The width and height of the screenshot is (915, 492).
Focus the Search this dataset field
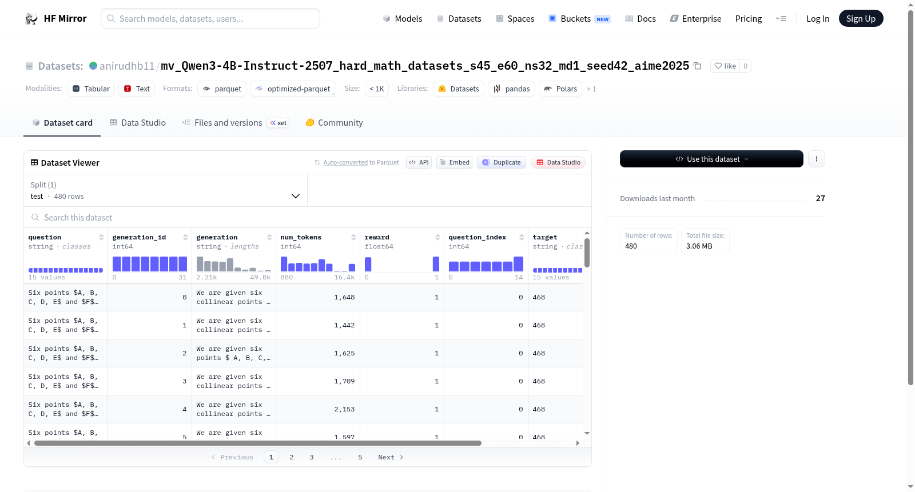[308, 218]
